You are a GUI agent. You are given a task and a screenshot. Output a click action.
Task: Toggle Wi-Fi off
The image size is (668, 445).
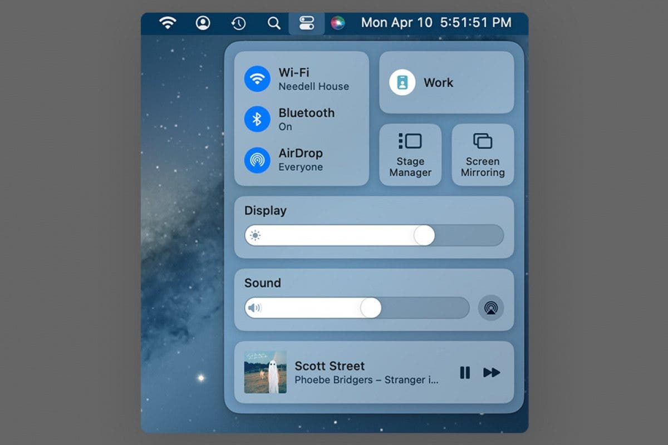[x=257, y=78]
